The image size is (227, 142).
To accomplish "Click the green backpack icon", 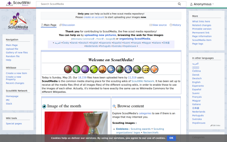I will (x=120, y=69).
